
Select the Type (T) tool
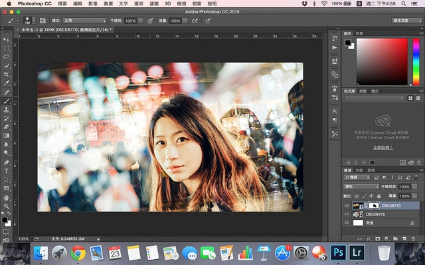7,170
